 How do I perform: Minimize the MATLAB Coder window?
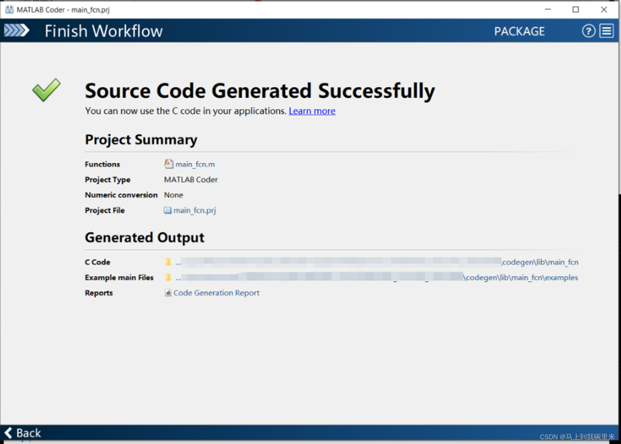pos(548,10)
